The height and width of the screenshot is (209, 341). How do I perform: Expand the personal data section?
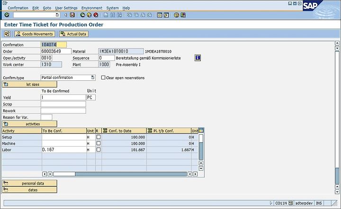(x=29, y=183)
